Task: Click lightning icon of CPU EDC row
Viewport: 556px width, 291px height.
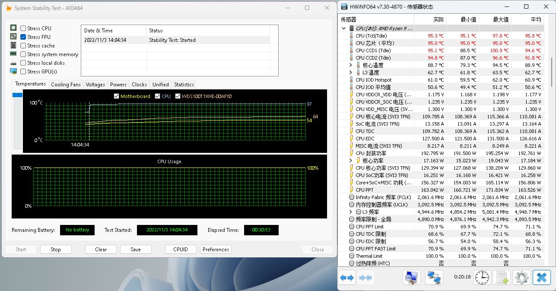Action: [x=351, y=139]
